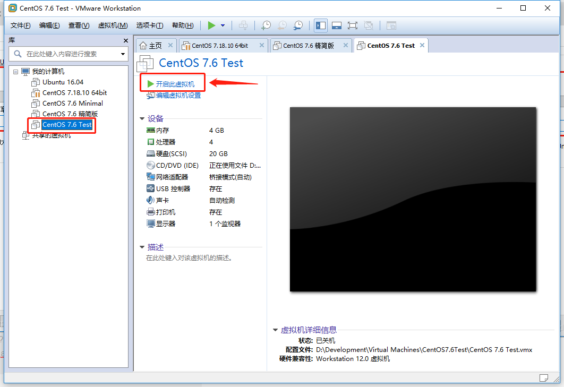Click the status bar message log icon
This screenshot has height=387, width=564.
543,377
